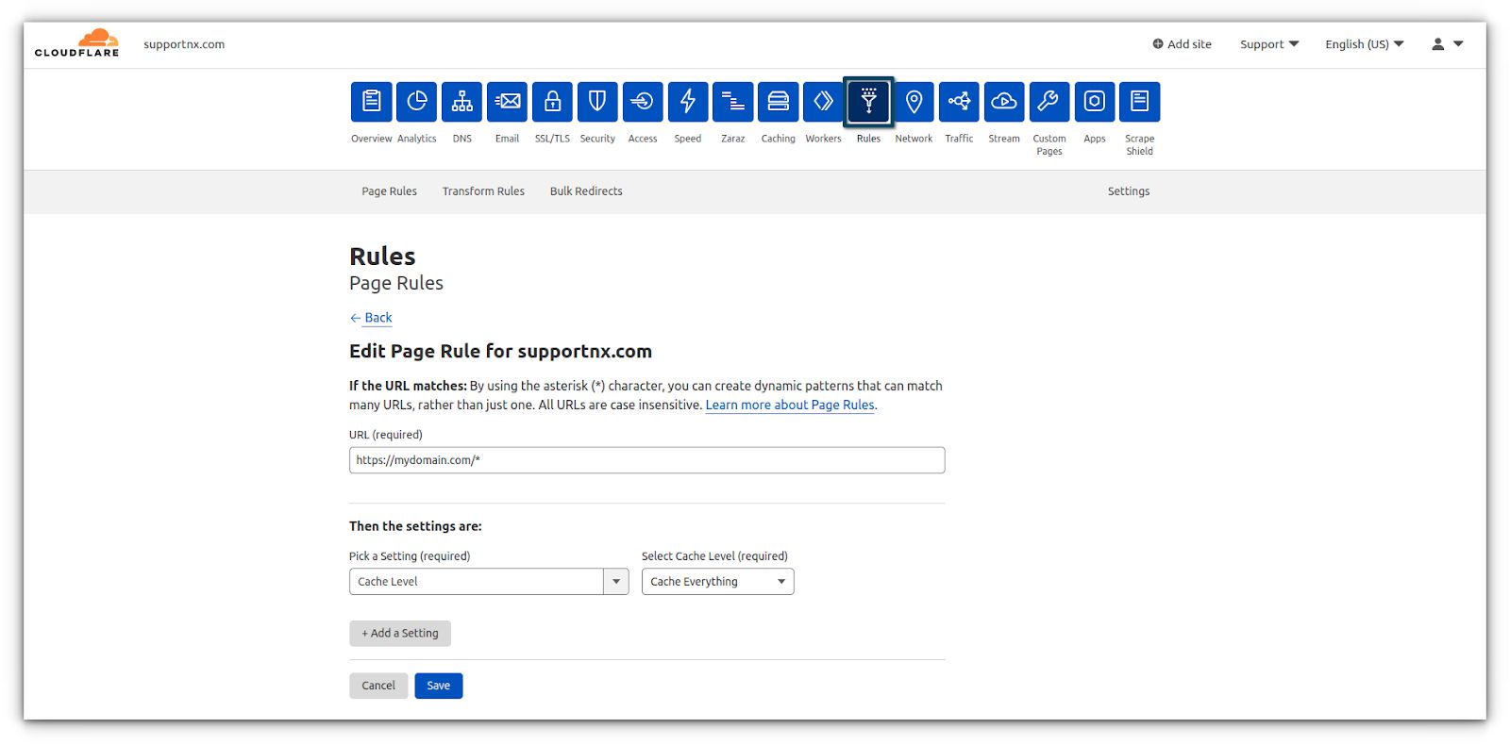
Task: Cancel editing the page rule
Action: point(378,686)
